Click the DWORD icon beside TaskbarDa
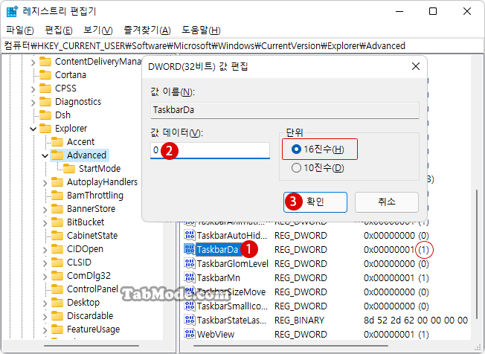 189,249
